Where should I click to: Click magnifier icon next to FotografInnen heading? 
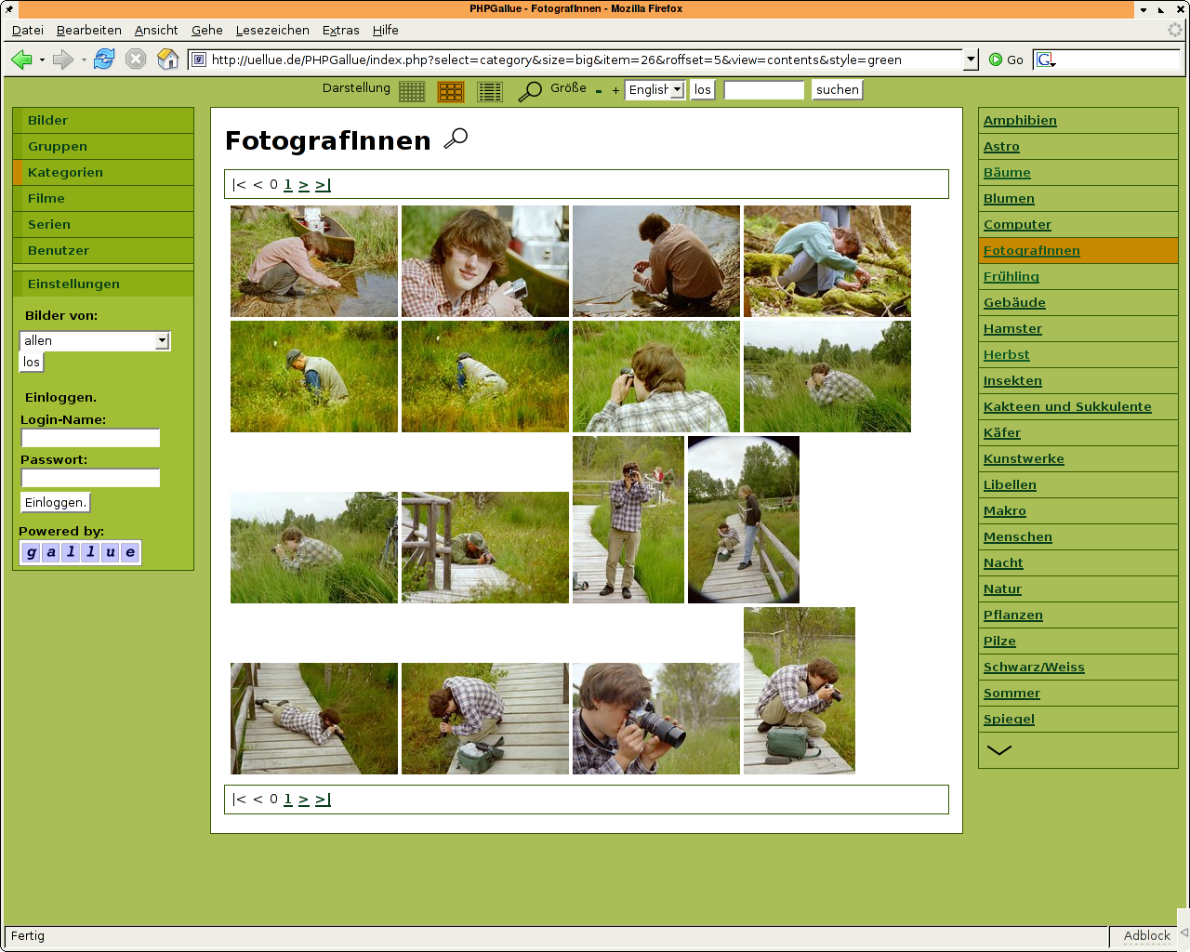456,139
